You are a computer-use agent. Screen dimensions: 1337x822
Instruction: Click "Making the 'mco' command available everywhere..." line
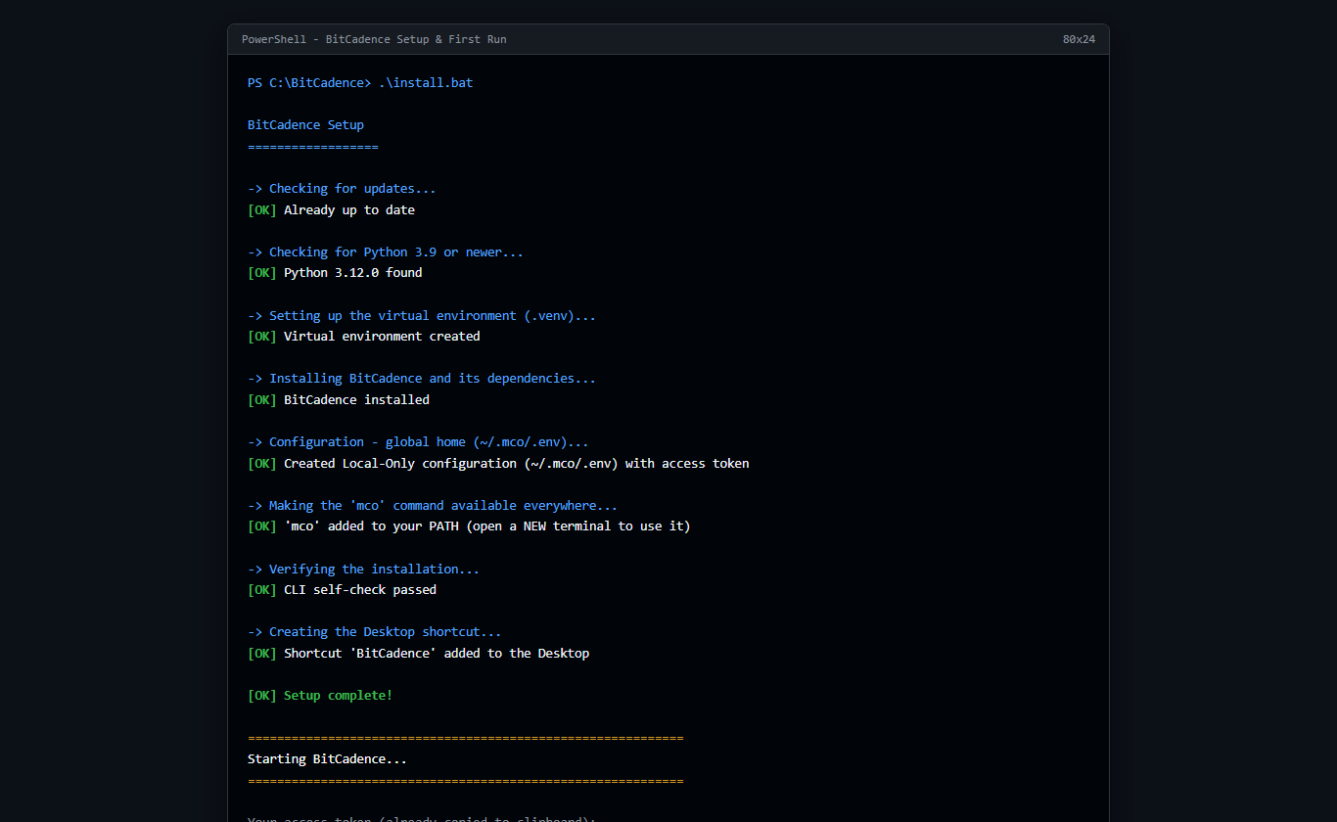pos(433,506)
